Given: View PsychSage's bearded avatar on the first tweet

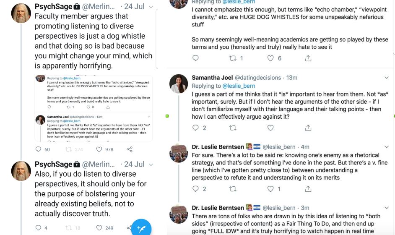Looking at the screenshot, I should [x=21, y=13].
